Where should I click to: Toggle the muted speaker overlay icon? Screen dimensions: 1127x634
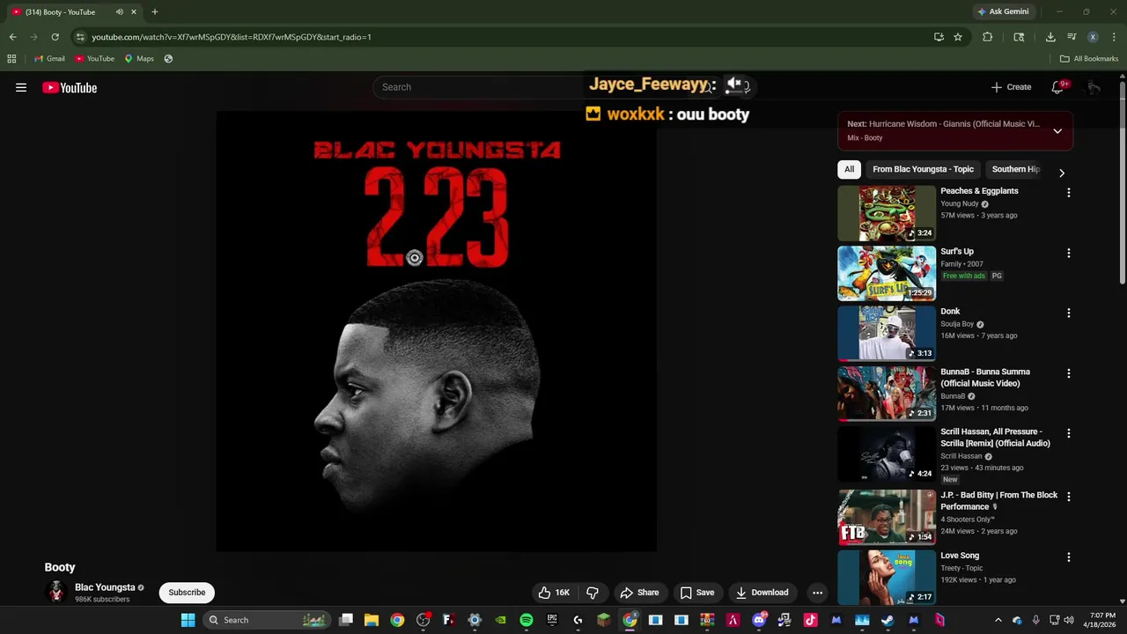click(736, 85)
